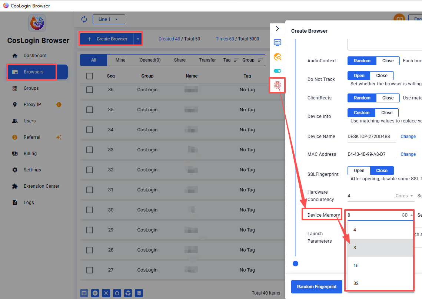The width and height of the screenshot is (422, 299).
Task: Switch to the Mine tab
Action: (120, 60)
